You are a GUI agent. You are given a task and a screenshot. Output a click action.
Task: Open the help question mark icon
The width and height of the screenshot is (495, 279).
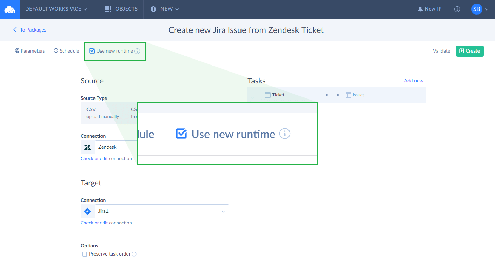pos(457,9)
